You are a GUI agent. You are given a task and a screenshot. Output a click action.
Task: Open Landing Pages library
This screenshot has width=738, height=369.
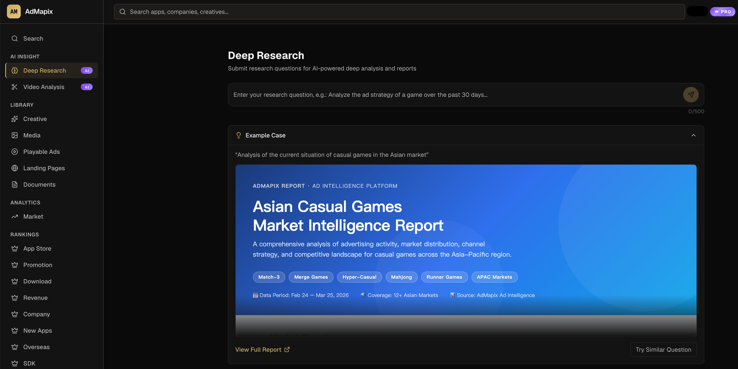click(44, 168)
